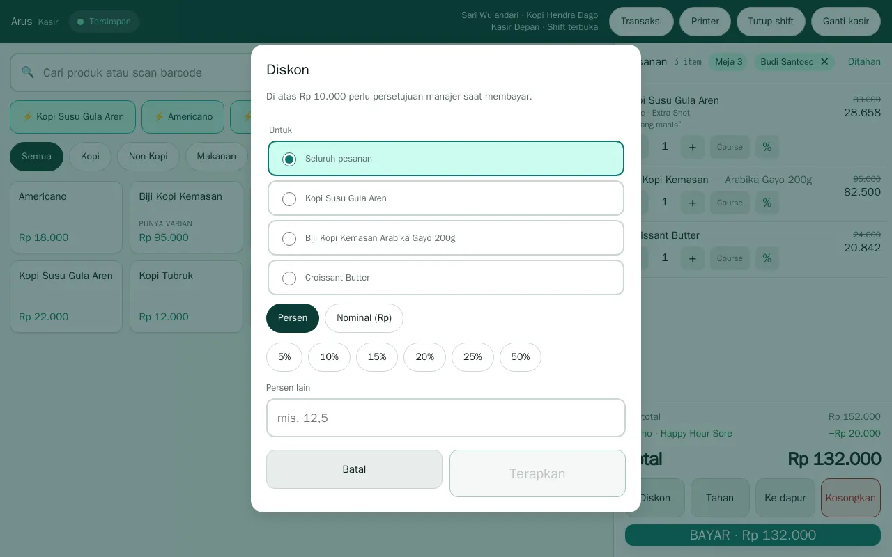Open the Printer settings
Screen dimensions: 892x557
(x=705, y=22)
